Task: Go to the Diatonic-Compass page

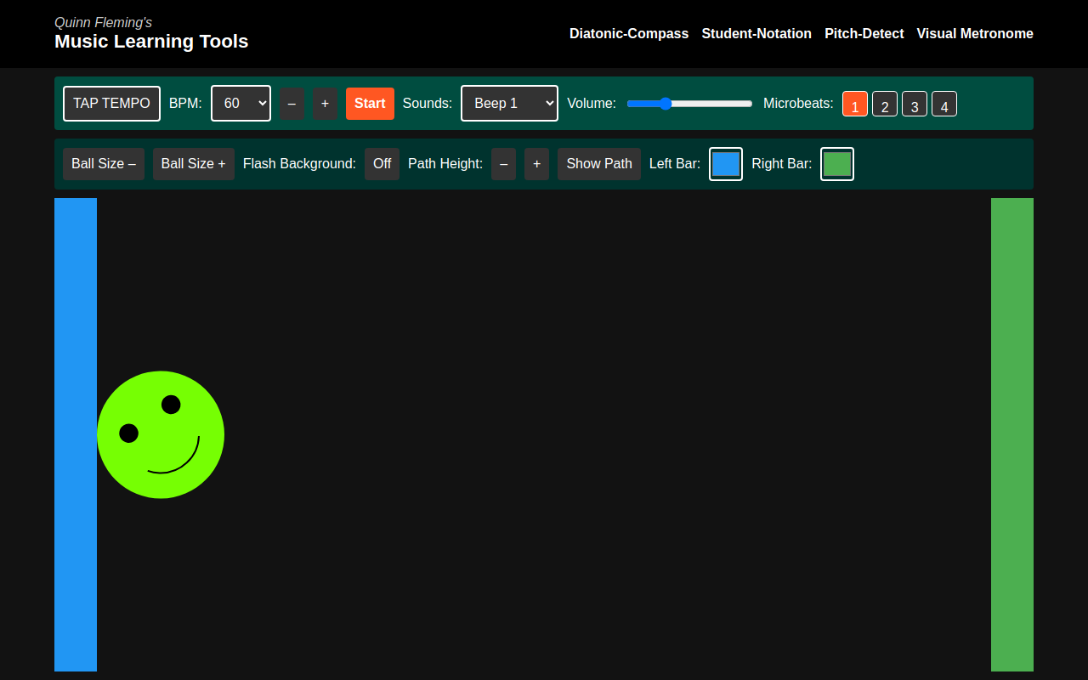Action: (629, 34)
